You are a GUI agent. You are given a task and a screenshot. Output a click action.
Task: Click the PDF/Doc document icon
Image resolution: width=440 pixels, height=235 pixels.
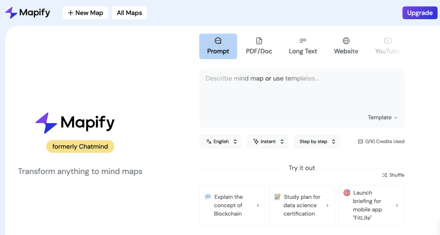click(x=259, y=41)
